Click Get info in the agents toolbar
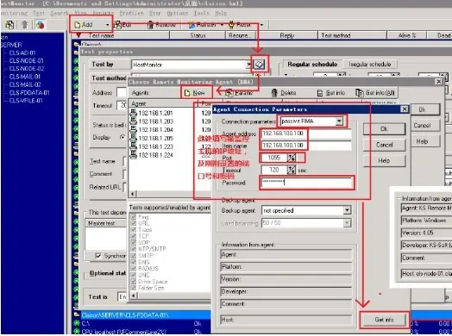The height and width of the screenshot is (336, 452). tap(331, 93)
